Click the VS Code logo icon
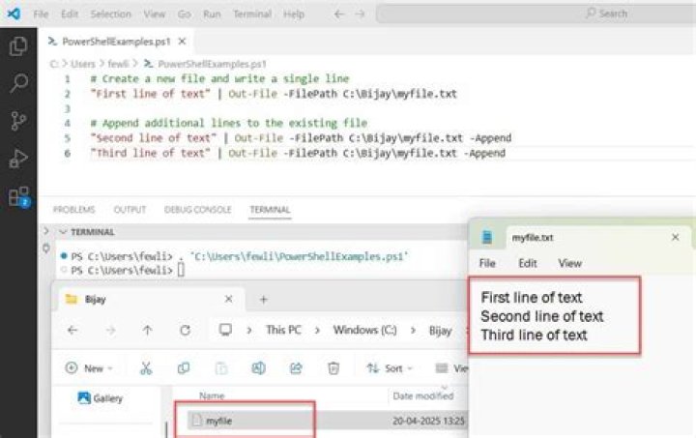The image size is (696, 438). click(x=14, y=14)
